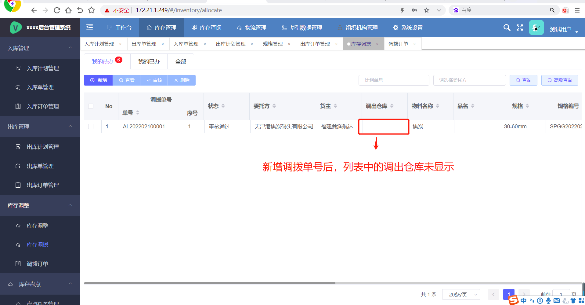585x305 pixels.
Task: Click the browser forward arrow
Action: [45, 10]
